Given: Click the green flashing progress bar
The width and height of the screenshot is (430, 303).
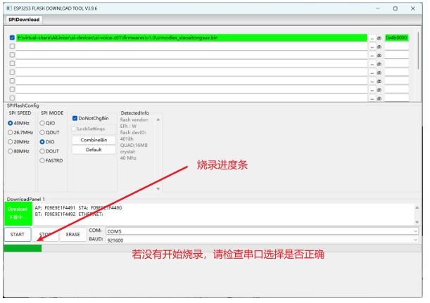Looking at the screenshot, I should 23,248.
